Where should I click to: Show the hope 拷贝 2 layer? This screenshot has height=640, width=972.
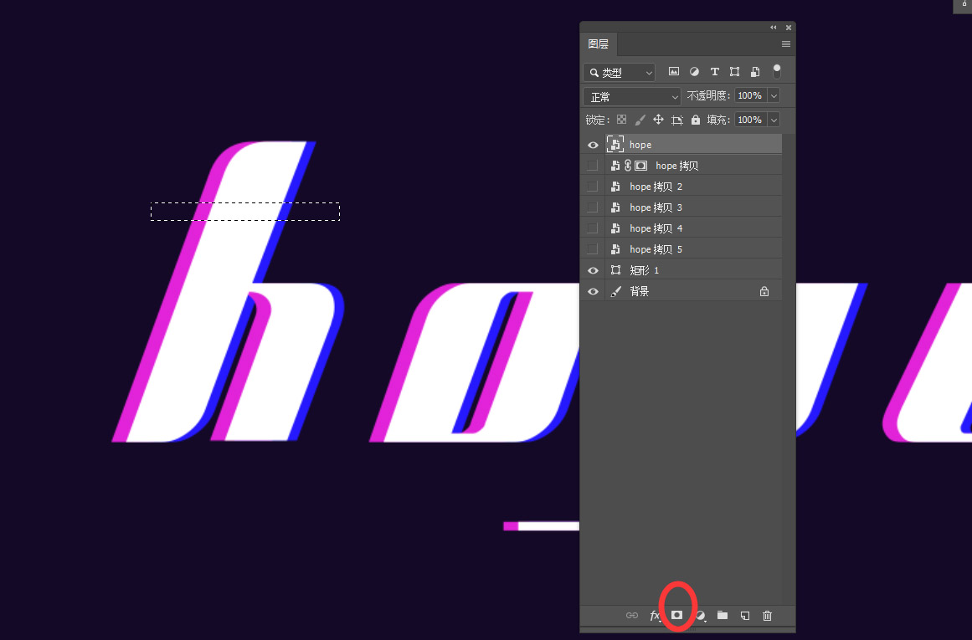coord(593,187)
